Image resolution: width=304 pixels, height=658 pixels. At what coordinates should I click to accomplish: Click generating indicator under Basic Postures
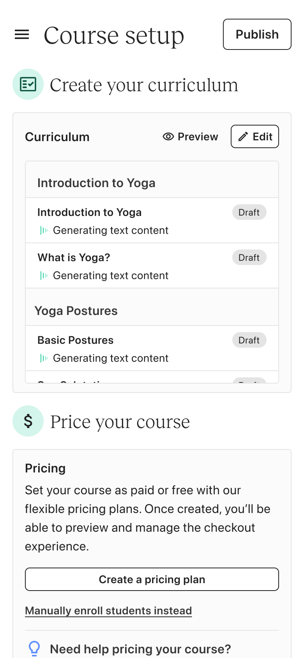[x=44, y=358]
